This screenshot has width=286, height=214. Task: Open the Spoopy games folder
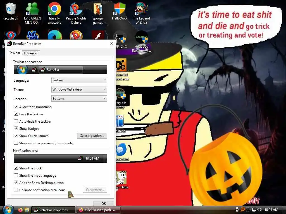(x=98, y=14)
